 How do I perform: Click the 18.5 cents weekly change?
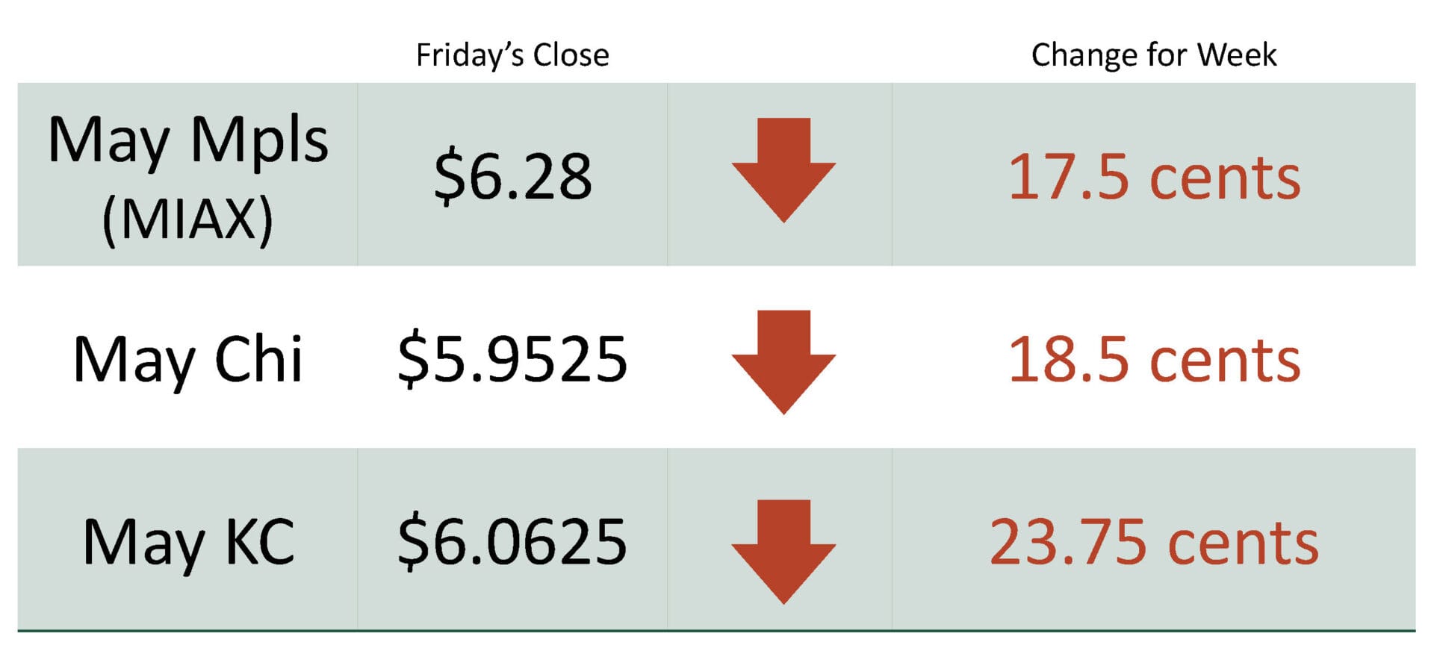[1154, 360]
